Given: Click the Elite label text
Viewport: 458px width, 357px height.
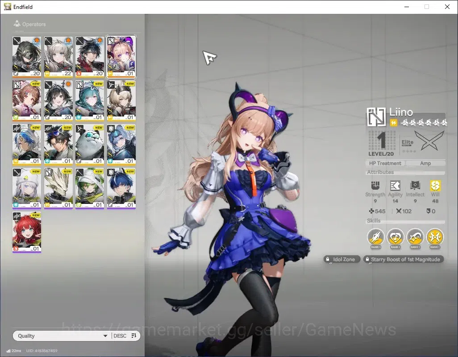Looking at the screenshot, I should [x=407, y=142].
